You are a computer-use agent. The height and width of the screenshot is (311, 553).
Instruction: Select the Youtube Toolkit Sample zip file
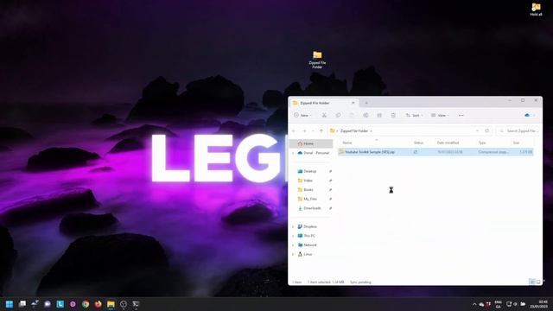click(435, 152)
